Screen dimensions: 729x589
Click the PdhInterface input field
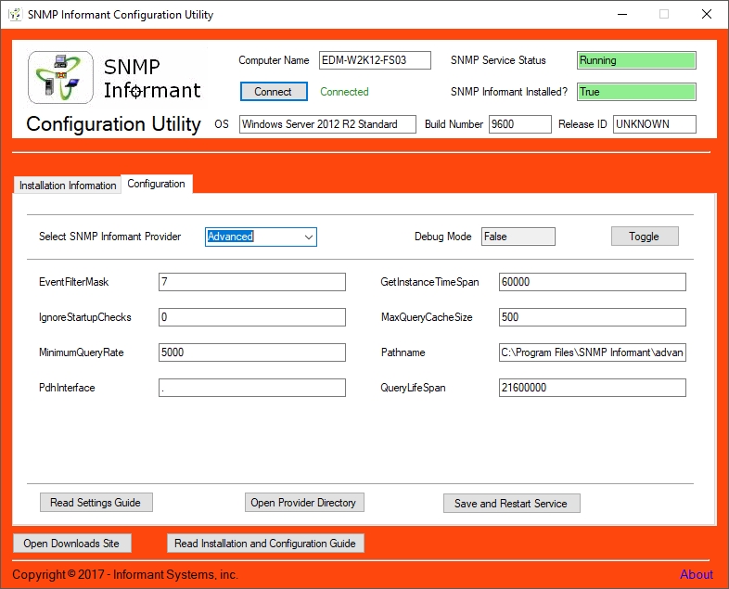pyautogui.click(x=252, y=388)
